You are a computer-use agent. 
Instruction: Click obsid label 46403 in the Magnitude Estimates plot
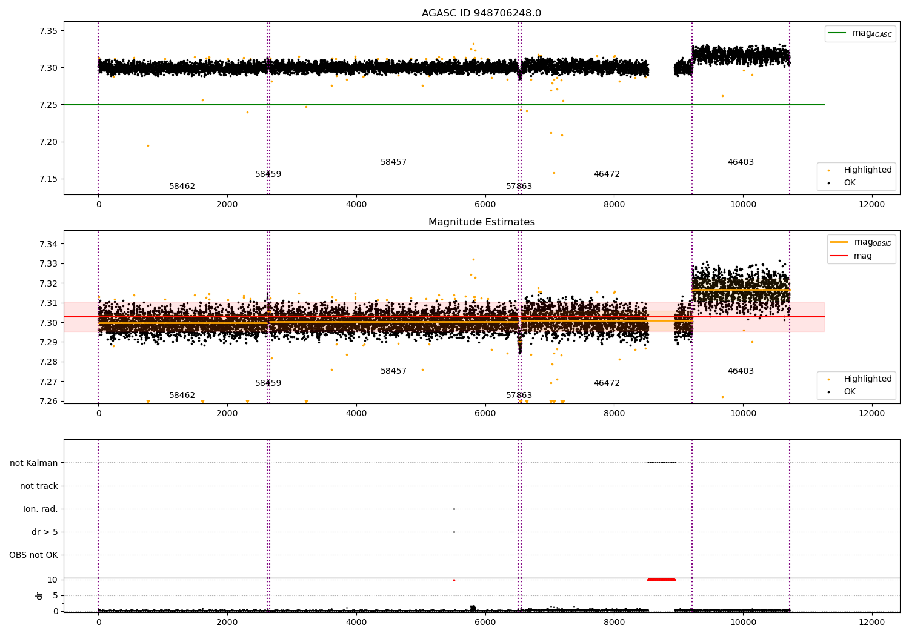pyautogui.click(x=741, y=371)
